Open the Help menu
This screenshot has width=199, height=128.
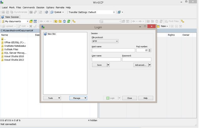[68, 8]
